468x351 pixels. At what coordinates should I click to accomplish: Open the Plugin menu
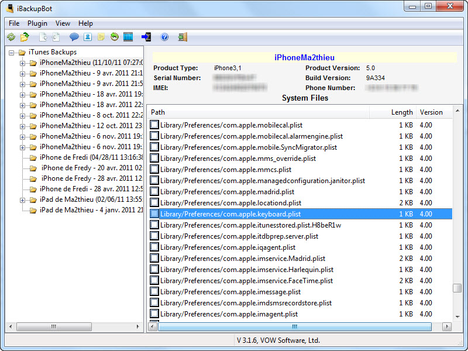37,23
